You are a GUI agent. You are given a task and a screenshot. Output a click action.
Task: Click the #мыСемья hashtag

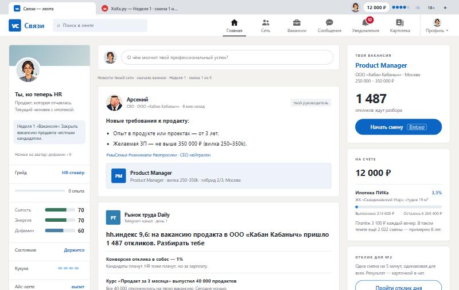pyautogui.click(x=116, y=155)
